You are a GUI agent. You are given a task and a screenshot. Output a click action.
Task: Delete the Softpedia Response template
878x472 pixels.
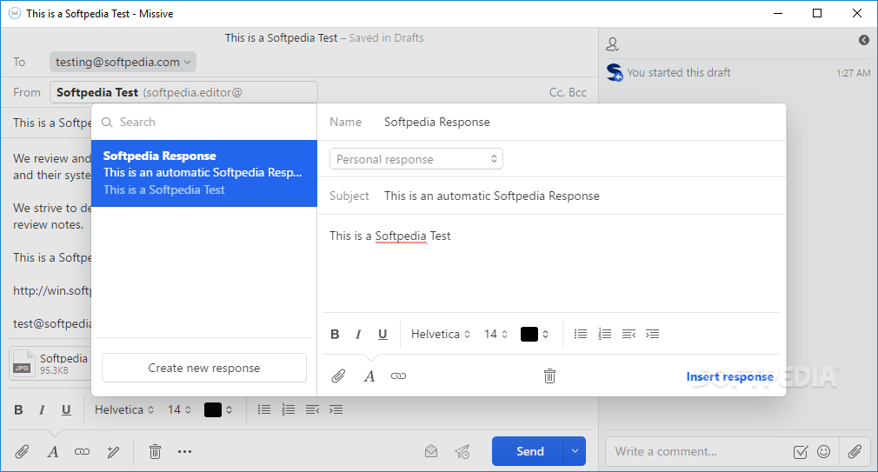550,376
